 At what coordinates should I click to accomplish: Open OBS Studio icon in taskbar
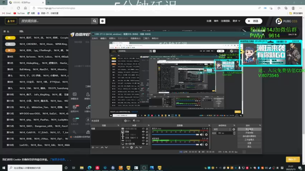tap(144, 168)
